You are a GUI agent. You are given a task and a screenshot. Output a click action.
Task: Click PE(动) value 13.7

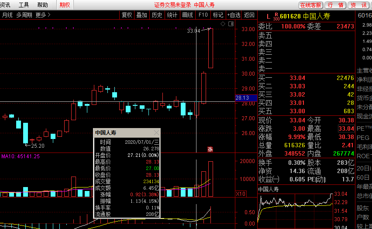click(x=348, y=179)
